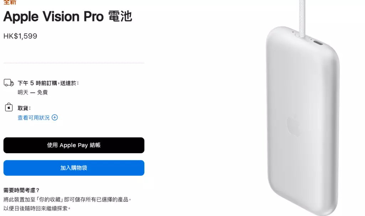
Task: Click the 下午 5 時前訂購 delivery text
Action: (37, 83)
